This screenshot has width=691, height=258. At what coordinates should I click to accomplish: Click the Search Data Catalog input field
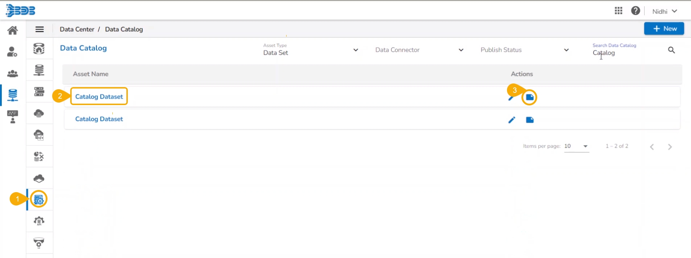627,53
